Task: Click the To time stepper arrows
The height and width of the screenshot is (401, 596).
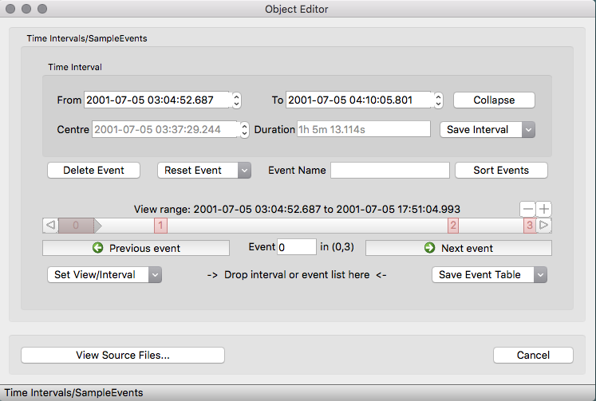Action: click(438, 100)
